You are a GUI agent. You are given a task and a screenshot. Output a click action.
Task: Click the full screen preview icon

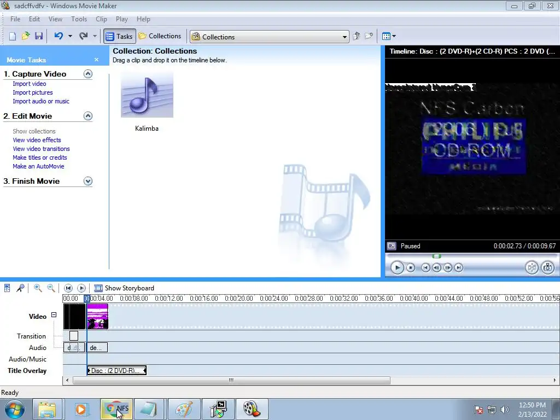(x=392, y=246)
